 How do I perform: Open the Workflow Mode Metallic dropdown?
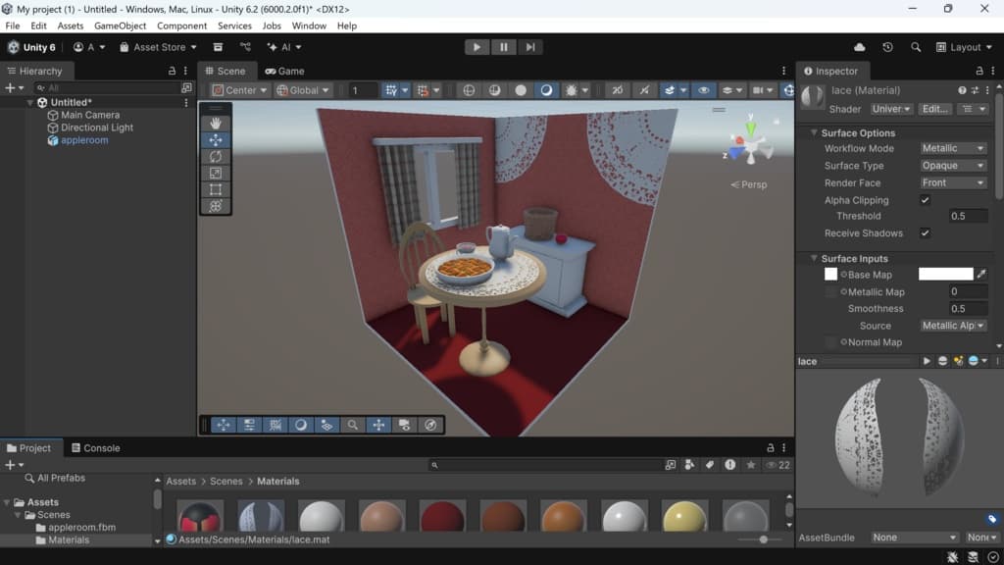click(x=952, y=149)
